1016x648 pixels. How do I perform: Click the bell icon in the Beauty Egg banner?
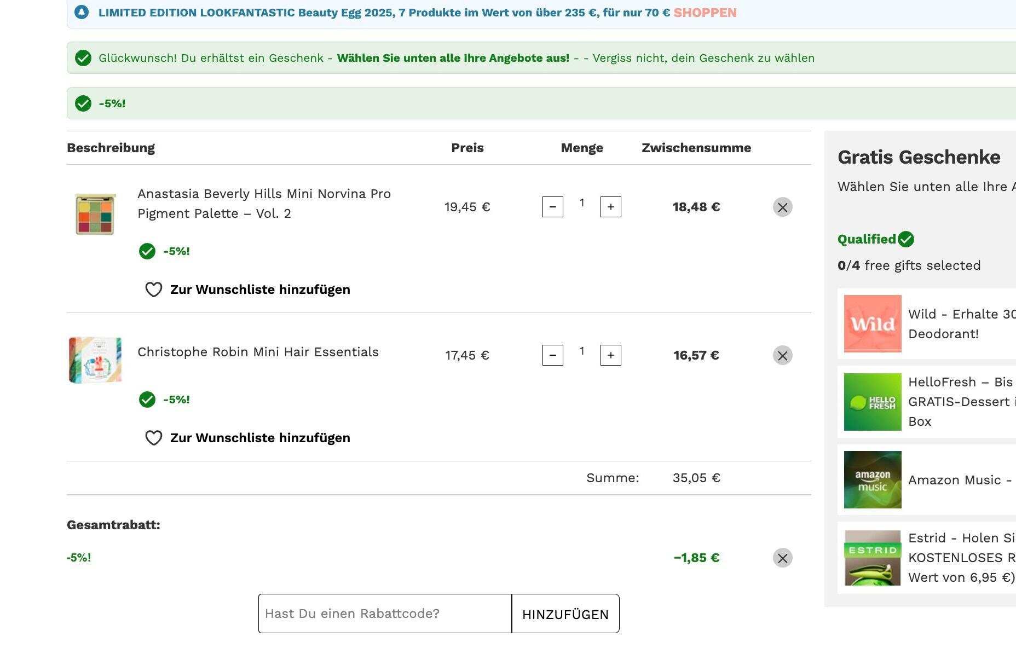tap(82, 11)
